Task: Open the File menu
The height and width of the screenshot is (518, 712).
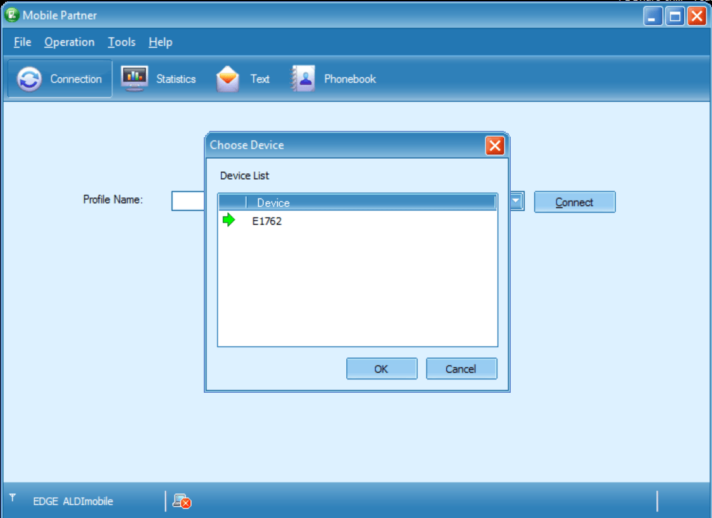Action: pos(22,42)
